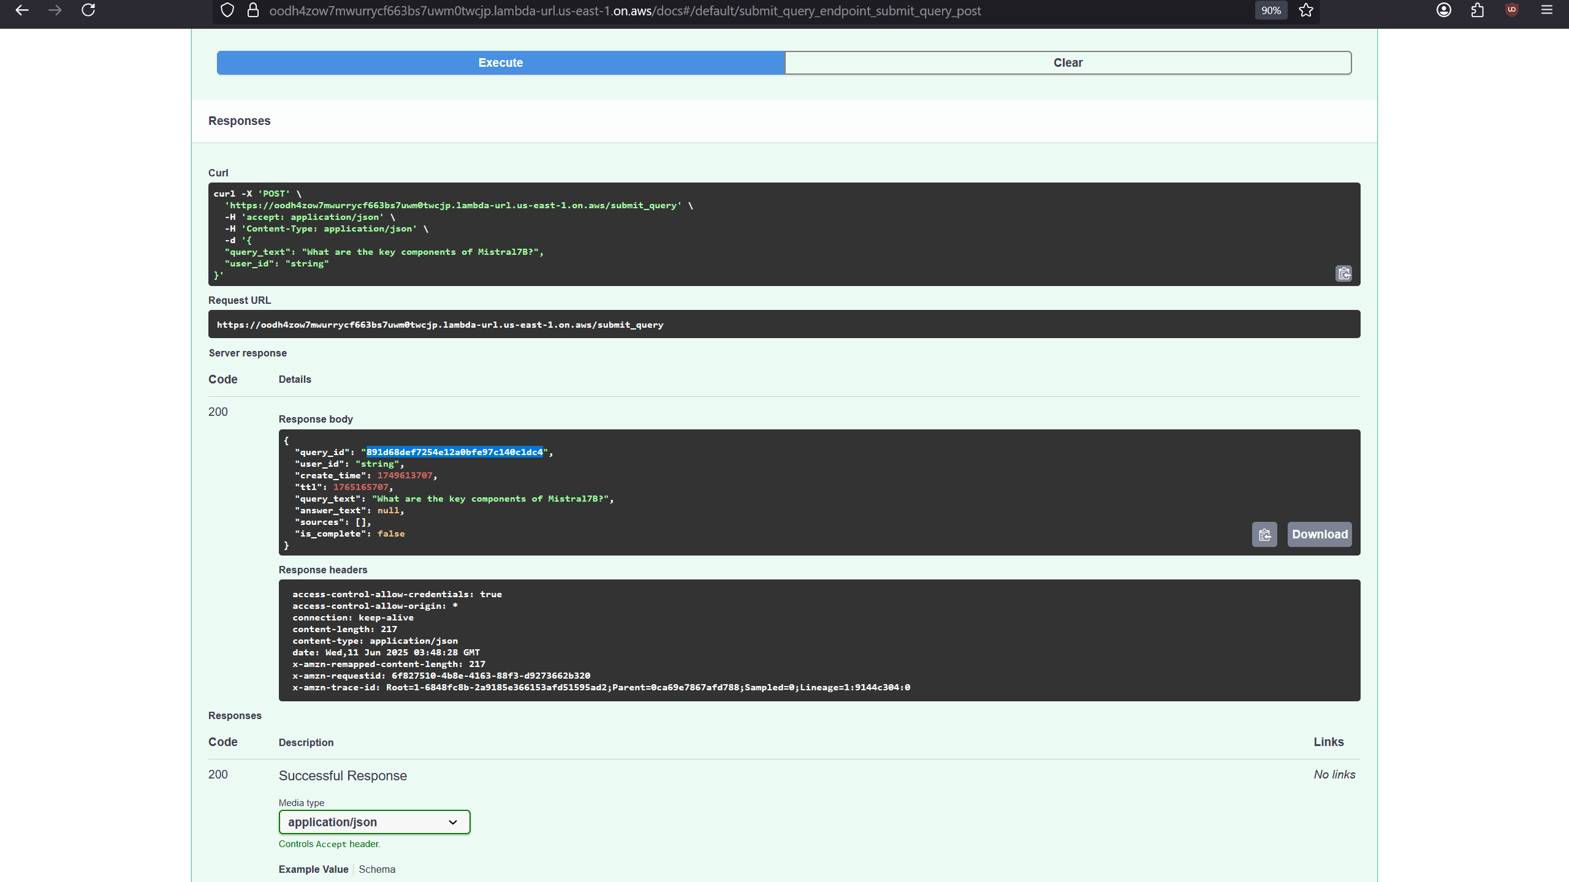Click the tracking protection shield icon
This screenshot has height=882, width=1569.
pyautogui.click(x=227, y=10)
